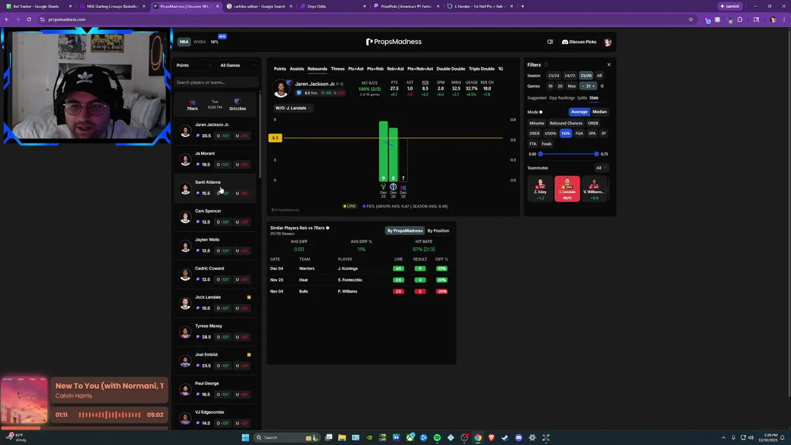Switch to the Assists stat tab
This screenshot has width=791, height=445.
[297, 69]
